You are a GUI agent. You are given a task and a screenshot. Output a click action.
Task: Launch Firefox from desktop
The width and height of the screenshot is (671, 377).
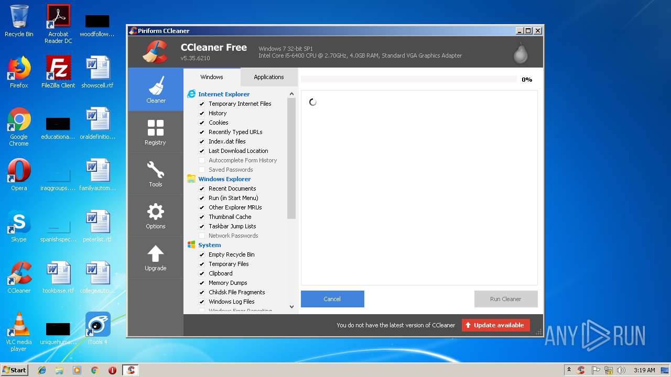pos(19,72)
